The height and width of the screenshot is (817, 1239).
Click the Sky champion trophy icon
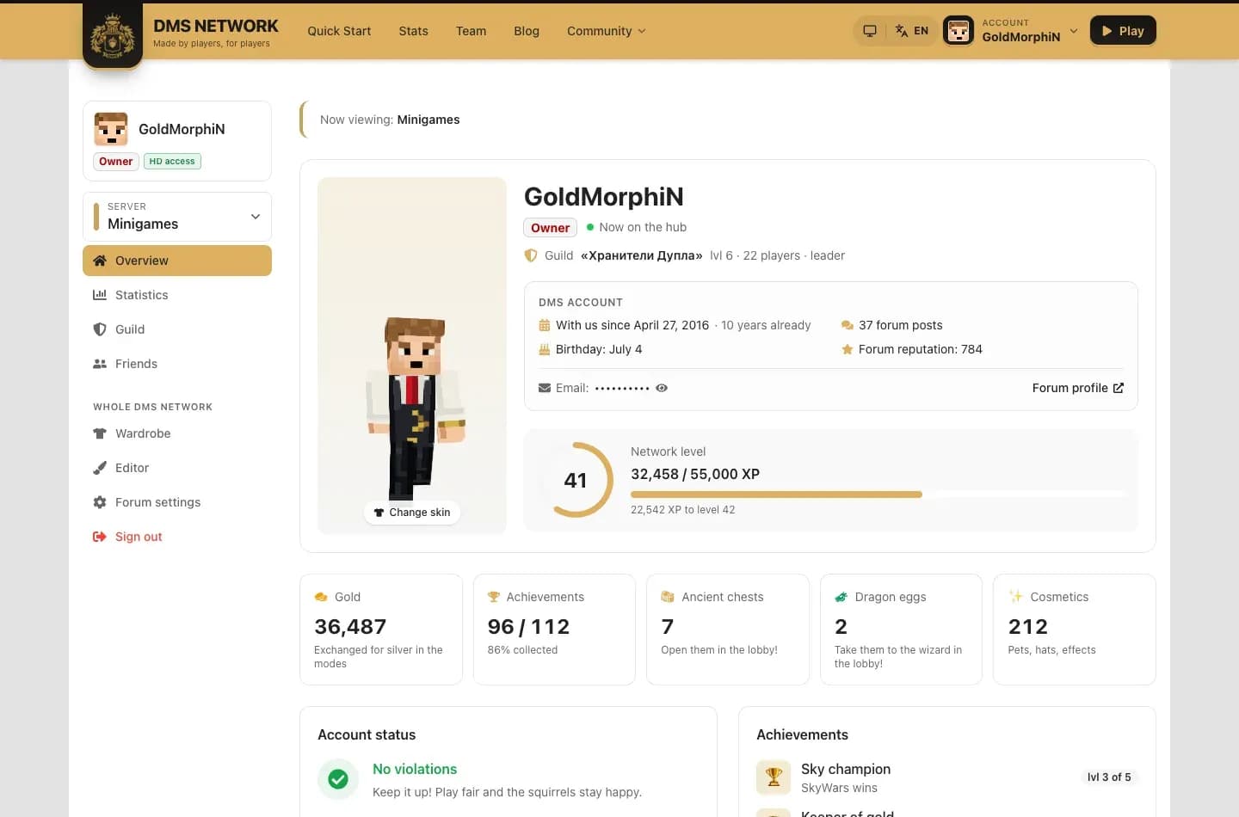[x=774, y=777]
